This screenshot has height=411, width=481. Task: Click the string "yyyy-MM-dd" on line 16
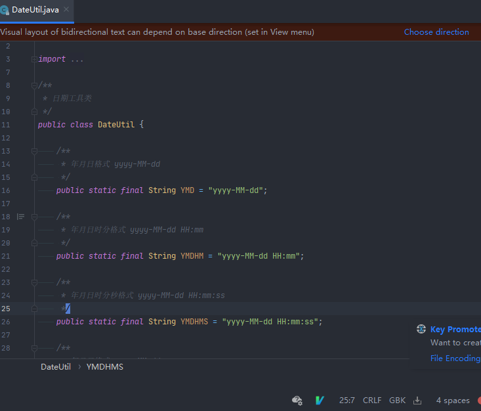point(236,190)
